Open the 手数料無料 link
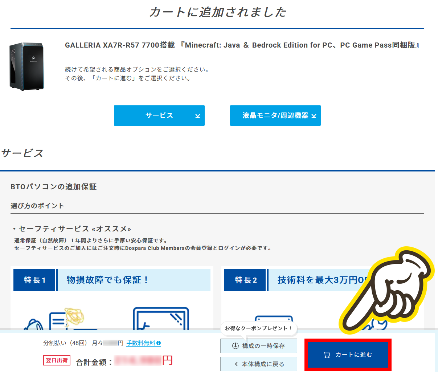Image resolution: width=438 pixels, height=372 pixels. click(141, 343)
